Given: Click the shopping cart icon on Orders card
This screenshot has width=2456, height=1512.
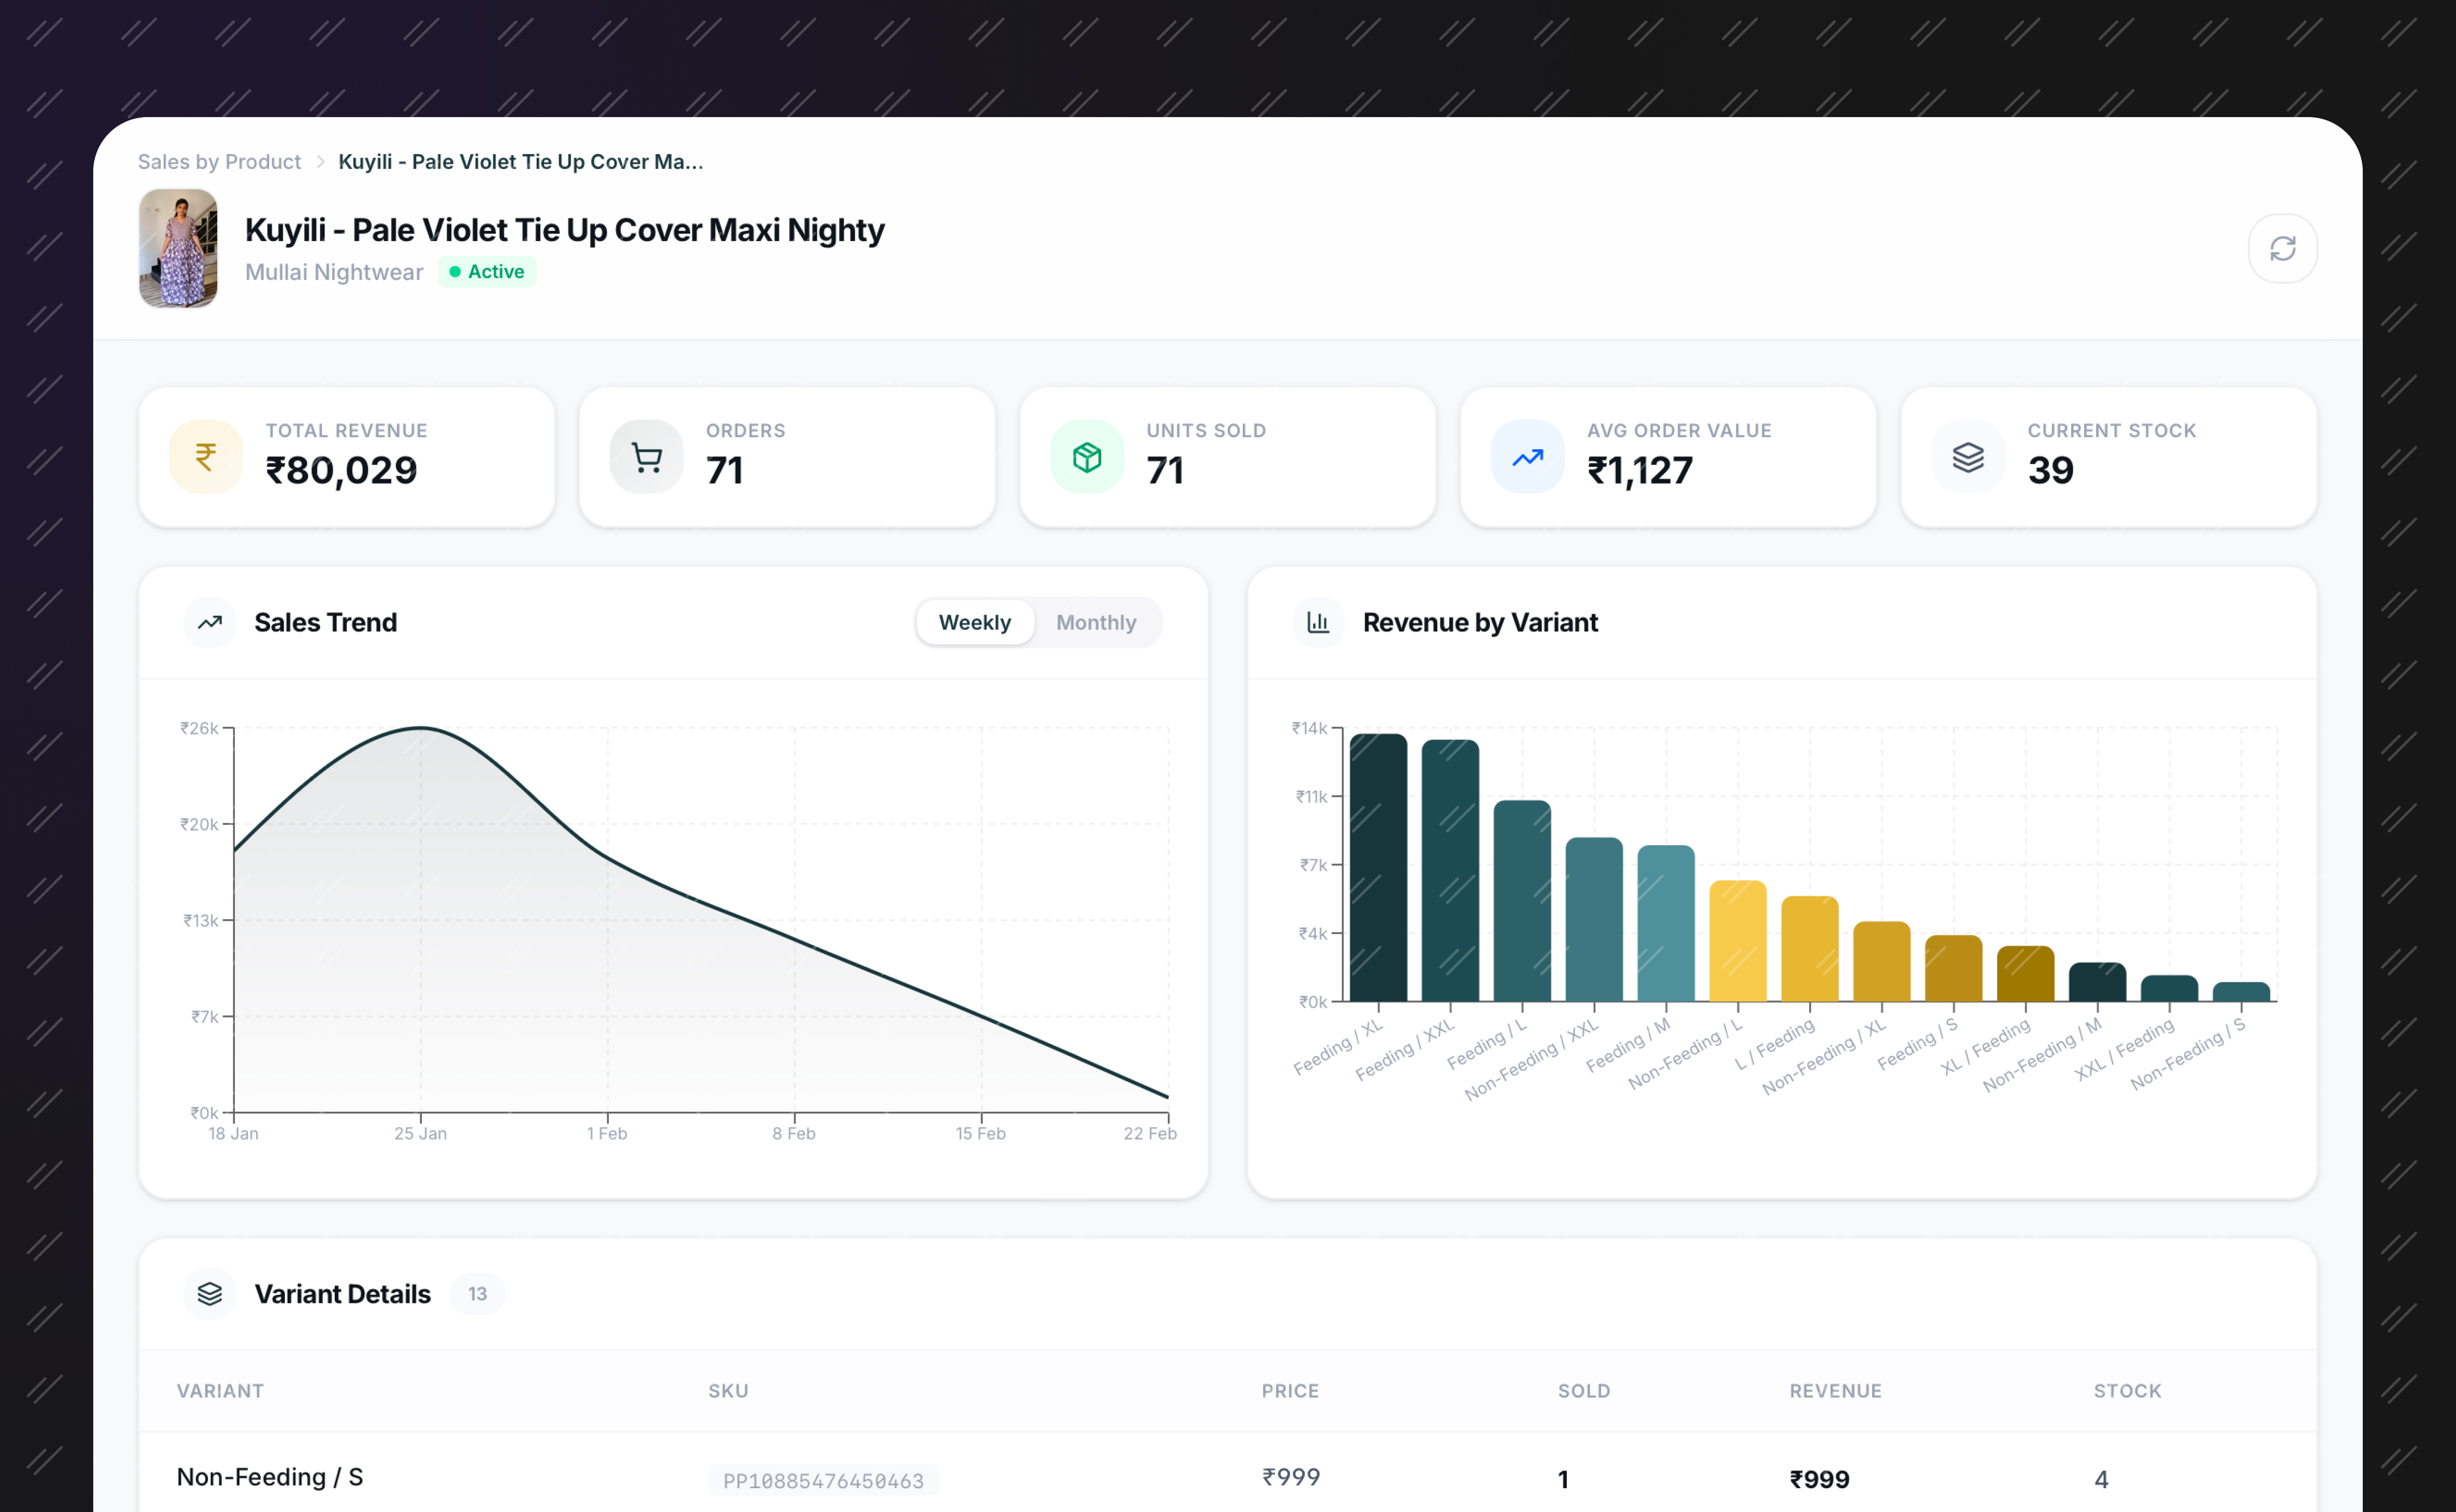Looking at the screenshot, I should (x=645, y=456).
